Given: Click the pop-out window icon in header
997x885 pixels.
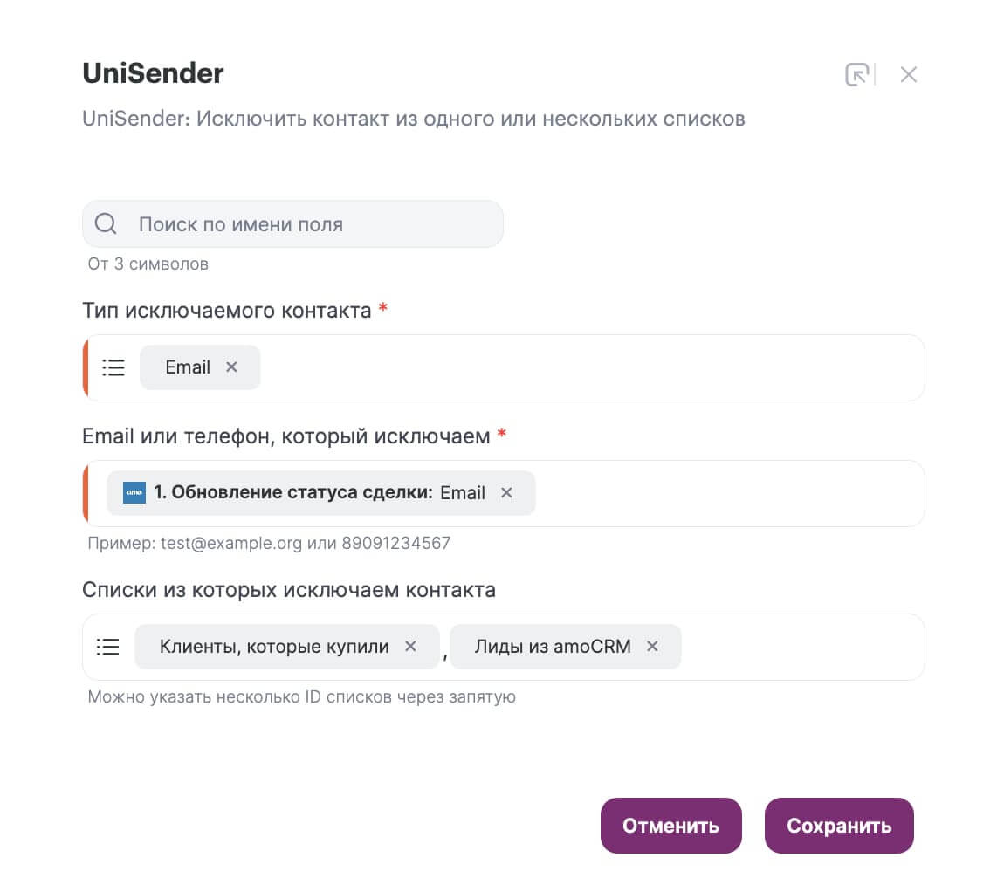Looking at the screenshot, I should point(856,74).
